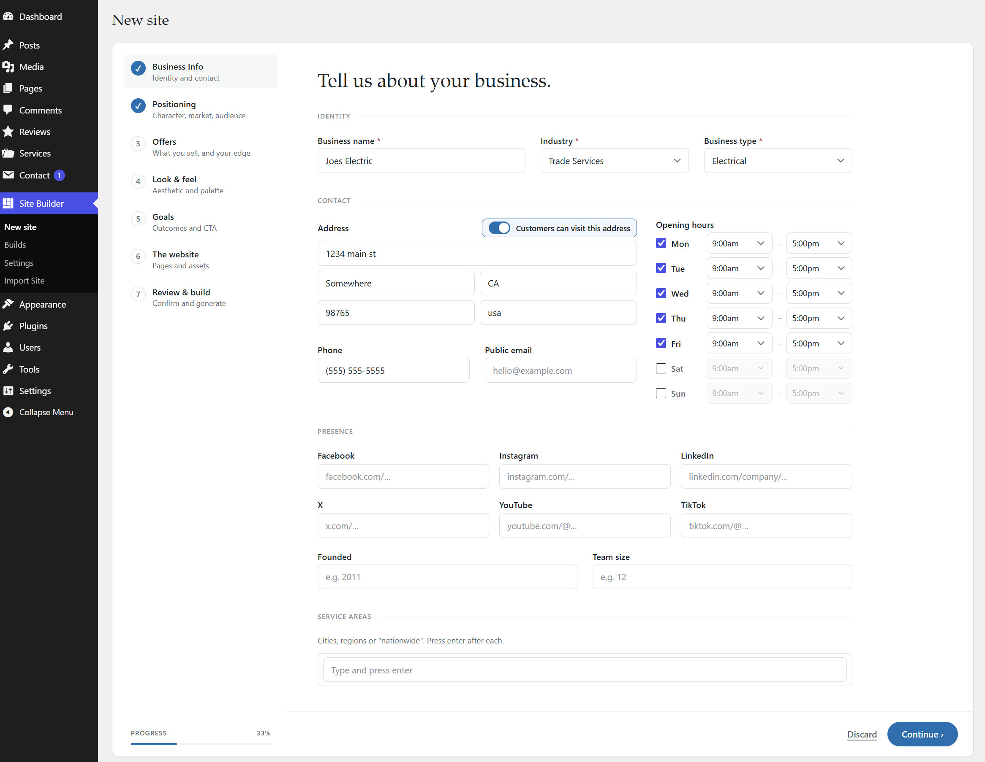
Task: Click the Tools wrench icon
Action: click(x=8, y=369)
